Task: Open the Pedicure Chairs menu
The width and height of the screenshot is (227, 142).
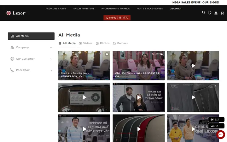Action: (x=56, y=9)
